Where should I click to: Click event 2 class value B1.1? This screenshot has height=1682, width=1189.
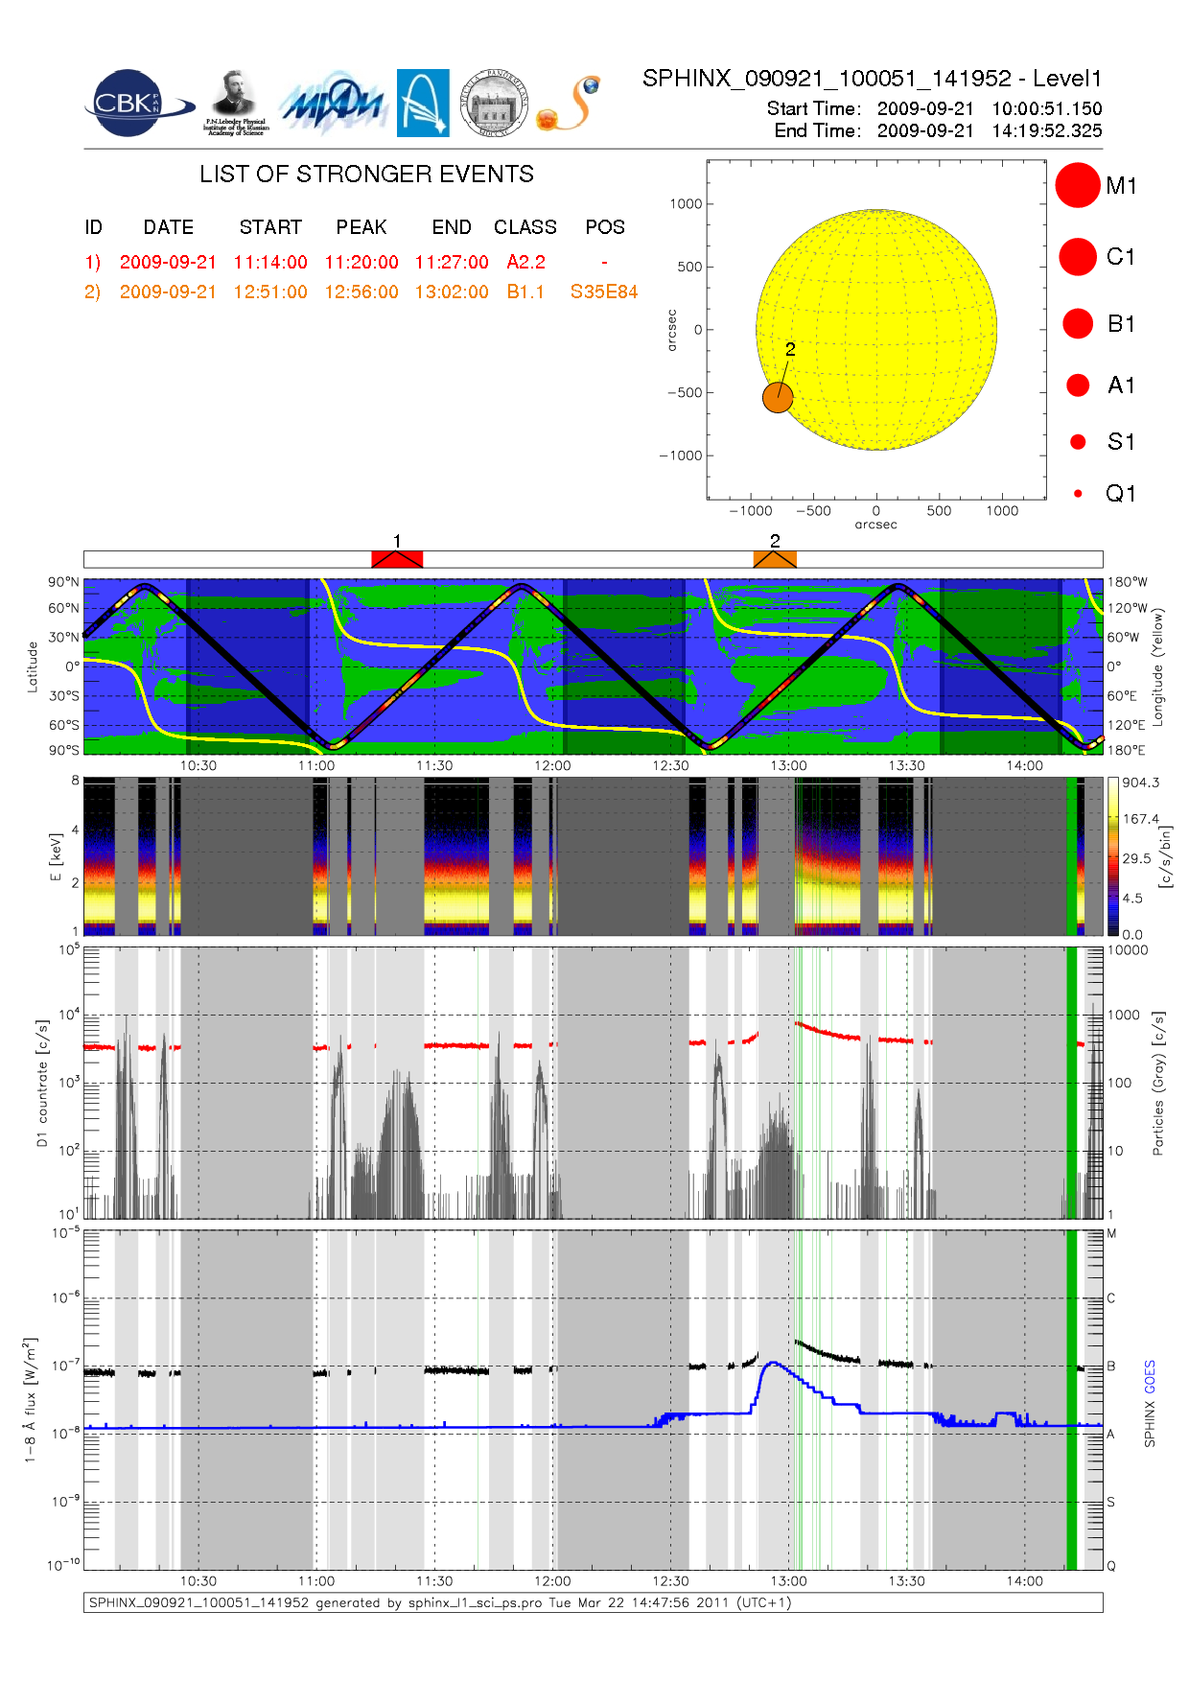(x=525, y=292)
